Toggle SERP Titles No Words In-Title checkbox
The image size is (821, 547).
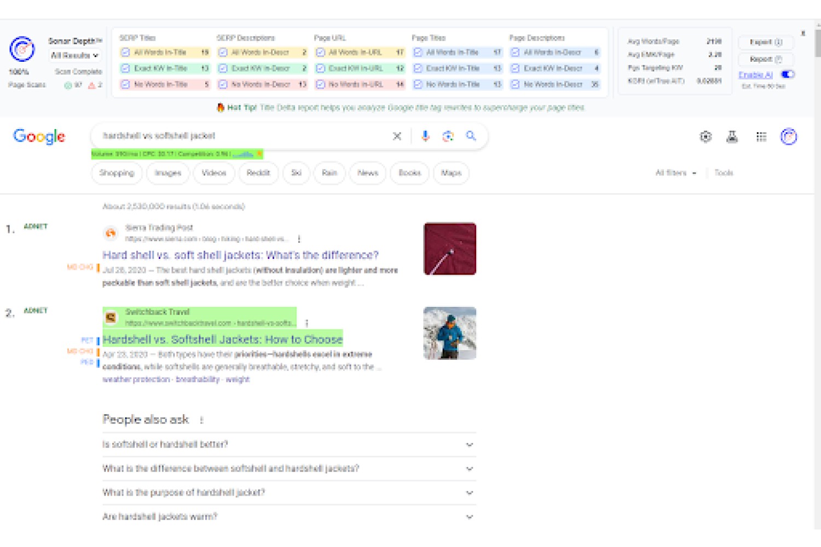pos(125,84)
